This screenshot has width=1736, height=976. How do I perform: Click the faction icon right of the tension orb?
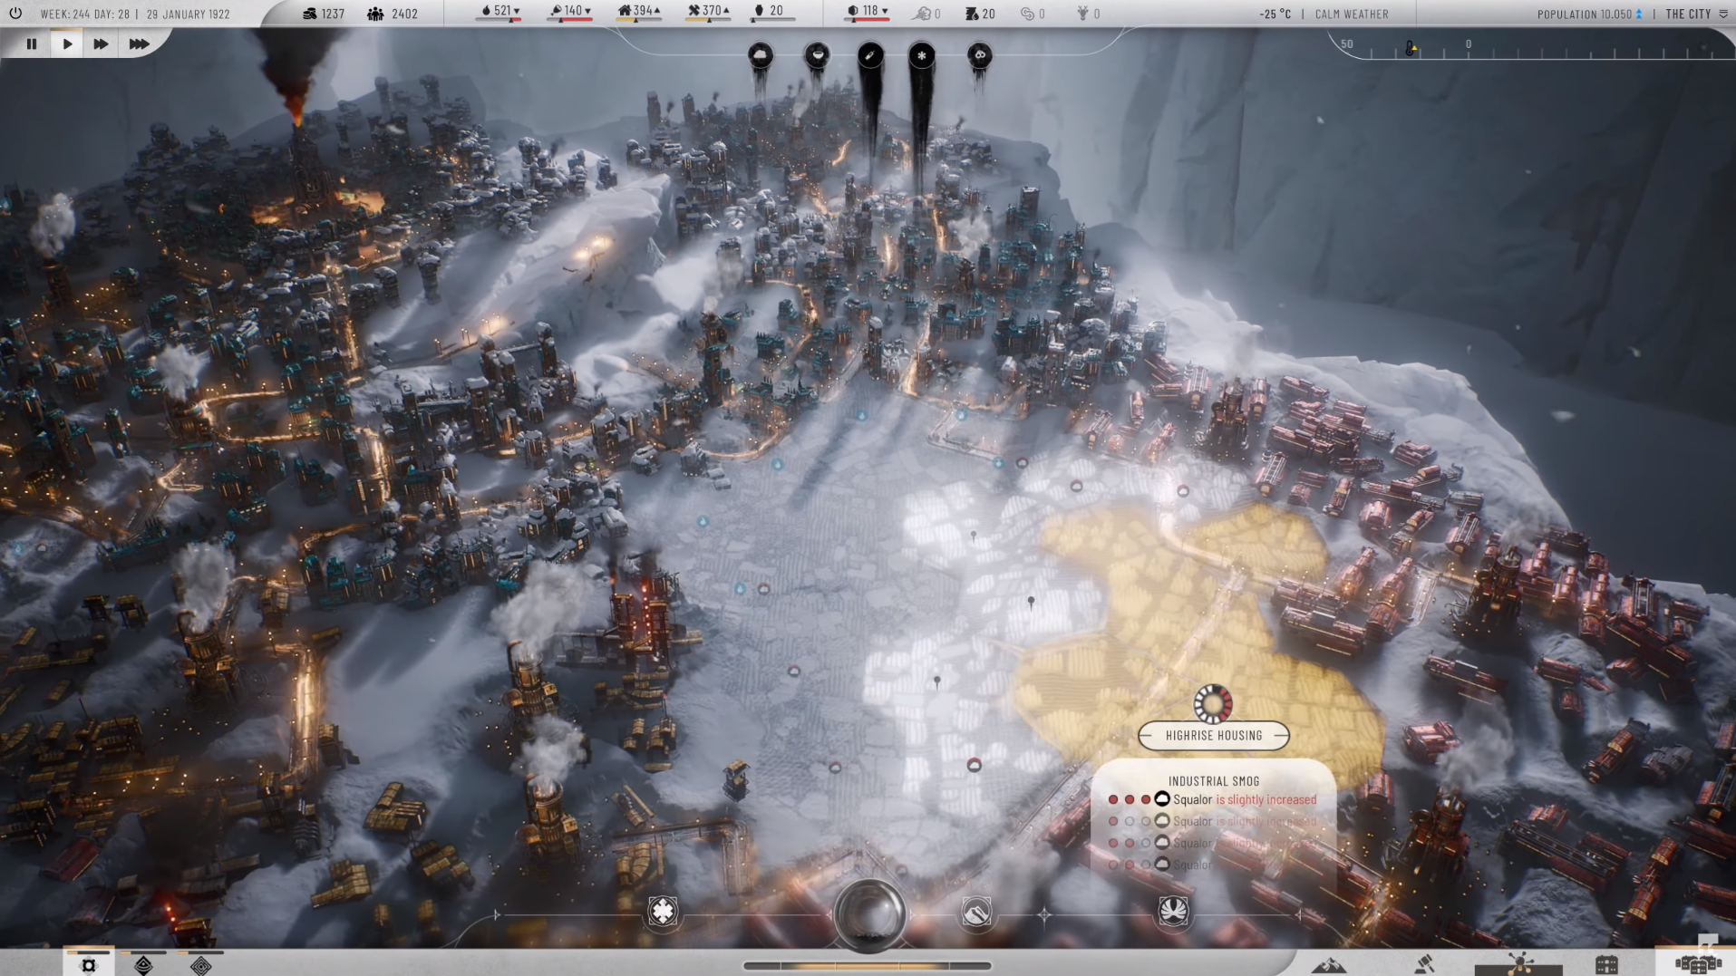click(976, 913)
